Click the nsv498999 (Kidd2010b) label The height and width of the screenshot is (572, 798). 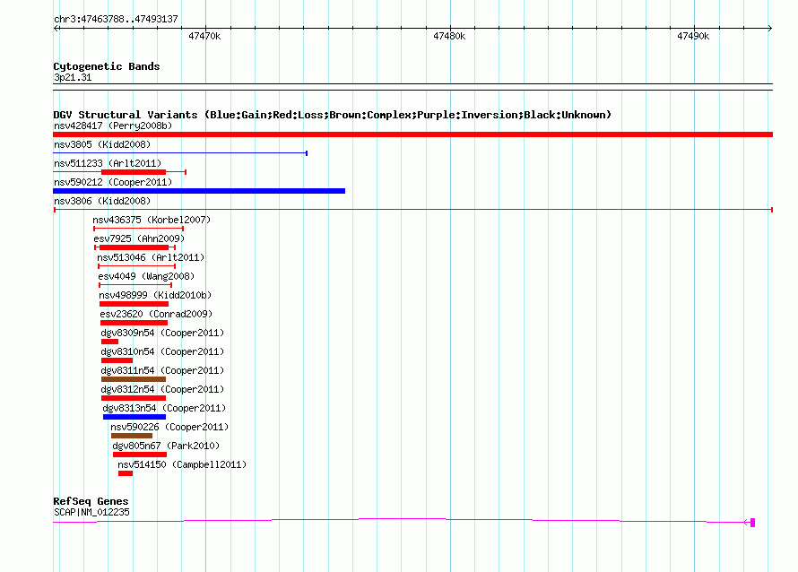coord(155,295)
